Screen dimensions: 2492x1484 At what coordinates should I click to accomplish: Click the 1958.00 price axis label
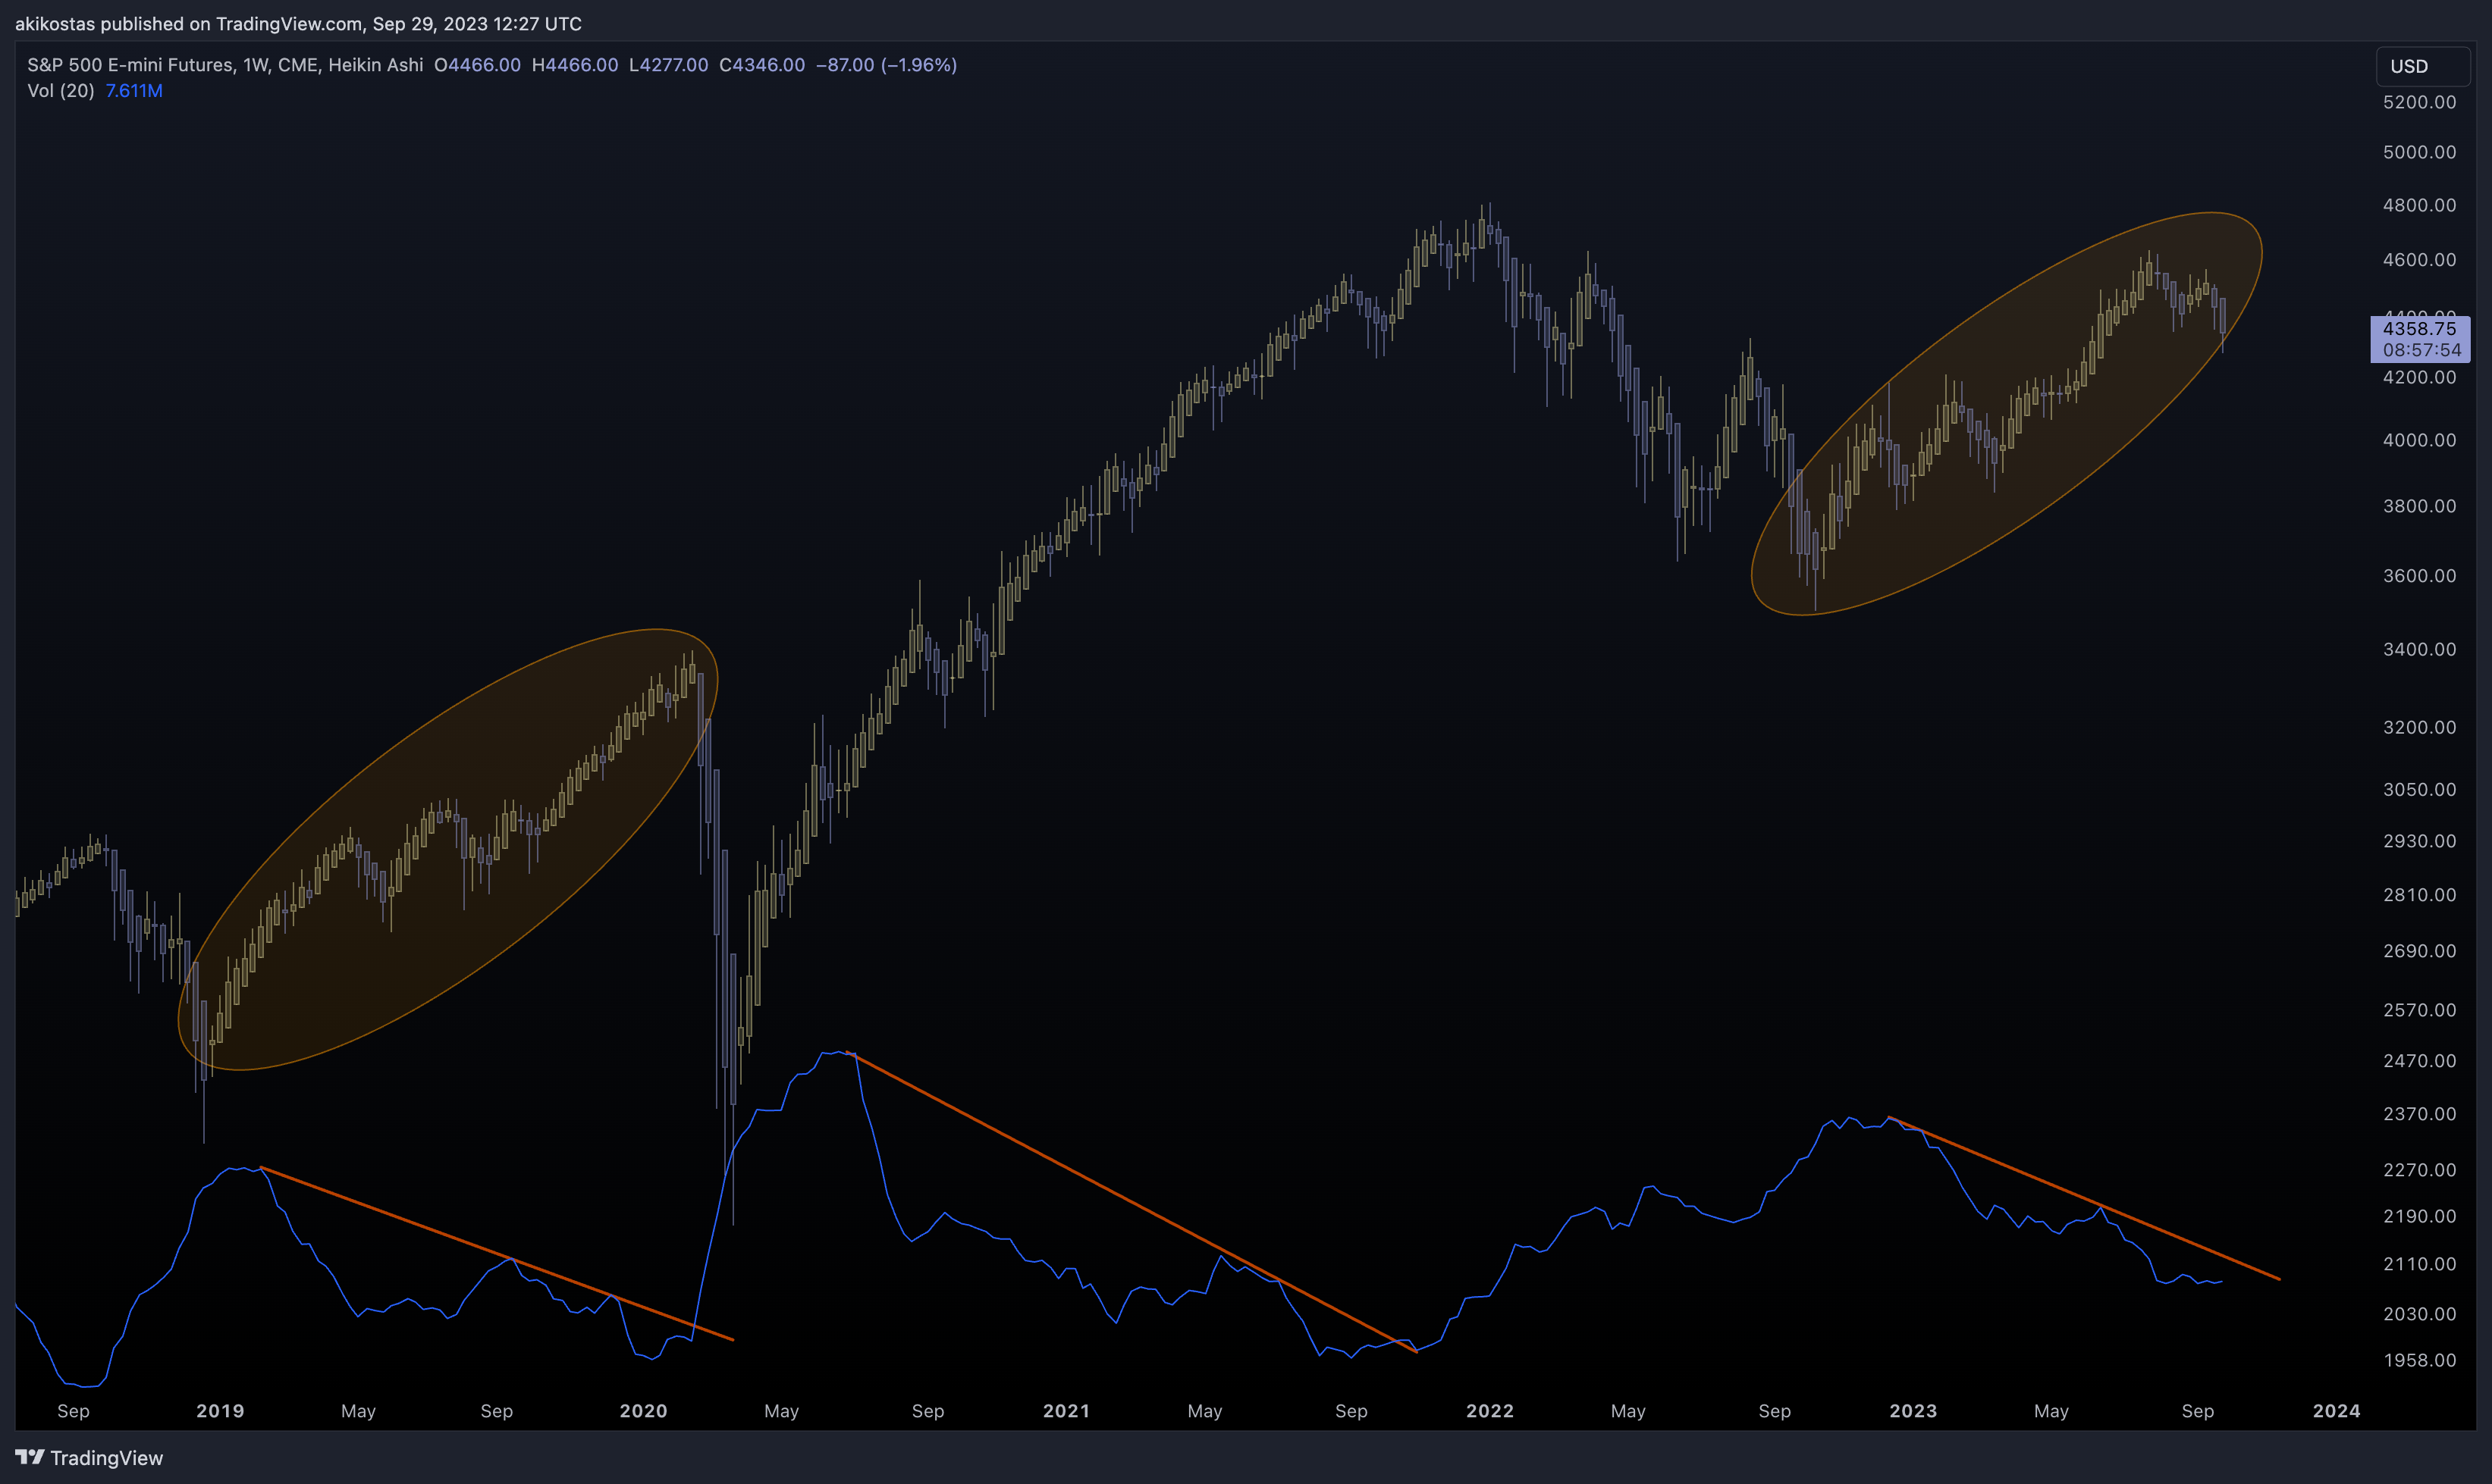click(x=2419, y=1361)
